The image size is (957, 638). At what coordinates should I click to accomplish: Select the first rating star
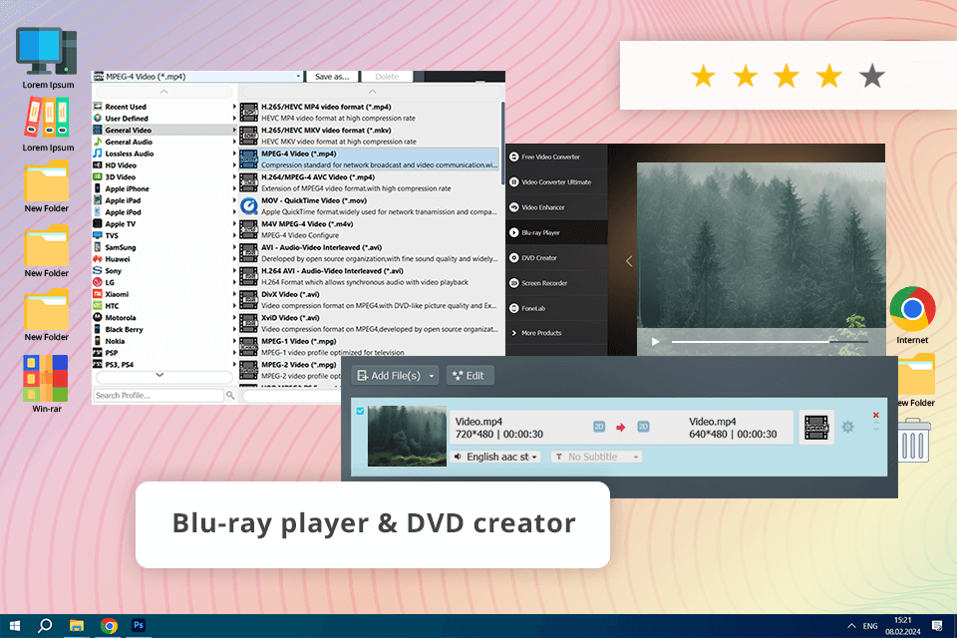[703, 77]
